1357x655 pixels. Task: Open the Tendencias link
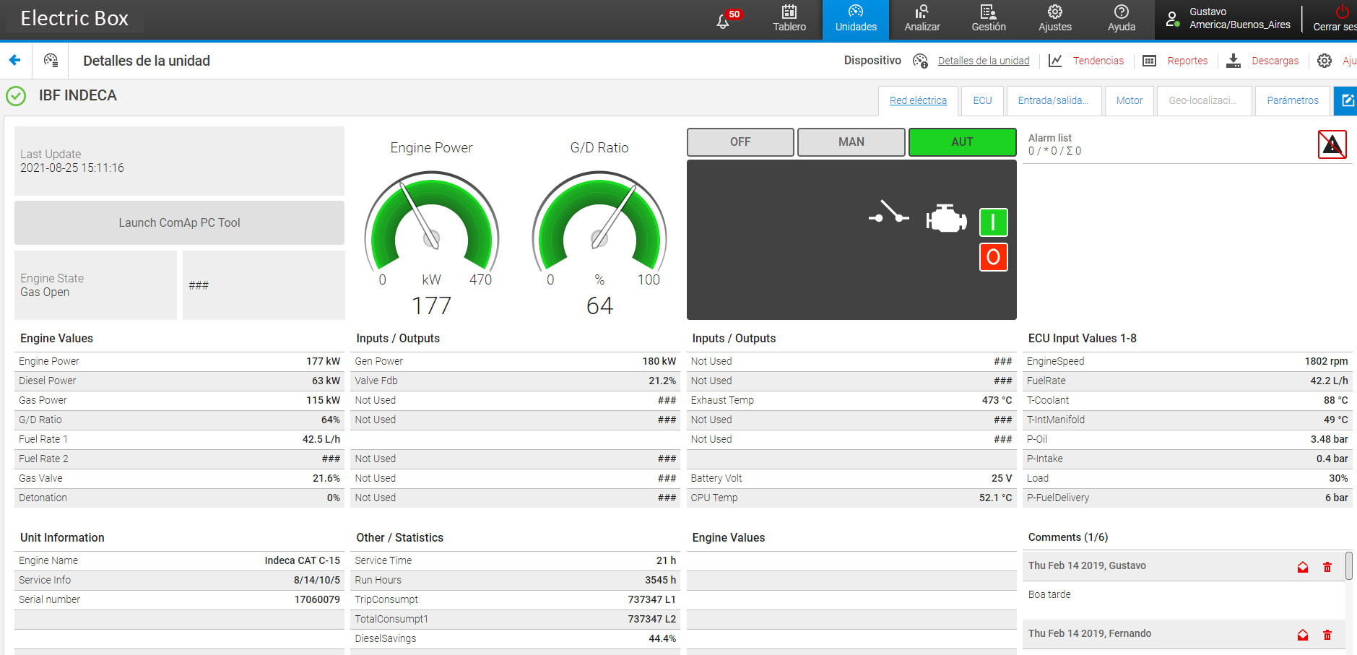[x=1098, y=61]
